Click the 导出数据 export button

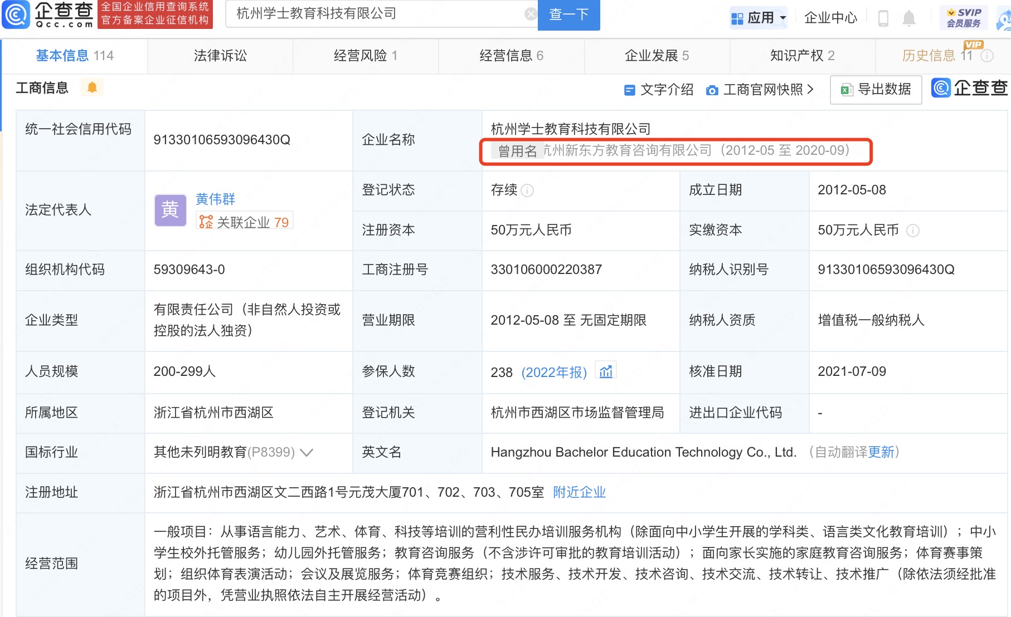coord(876,89)
